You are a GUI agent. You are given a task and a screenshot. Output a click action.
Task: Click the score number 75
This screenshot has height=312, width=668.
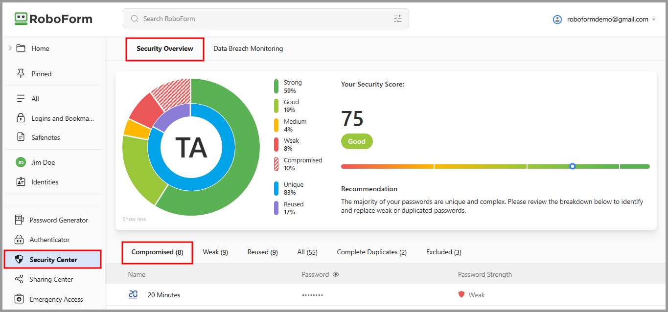click(352, 119)
